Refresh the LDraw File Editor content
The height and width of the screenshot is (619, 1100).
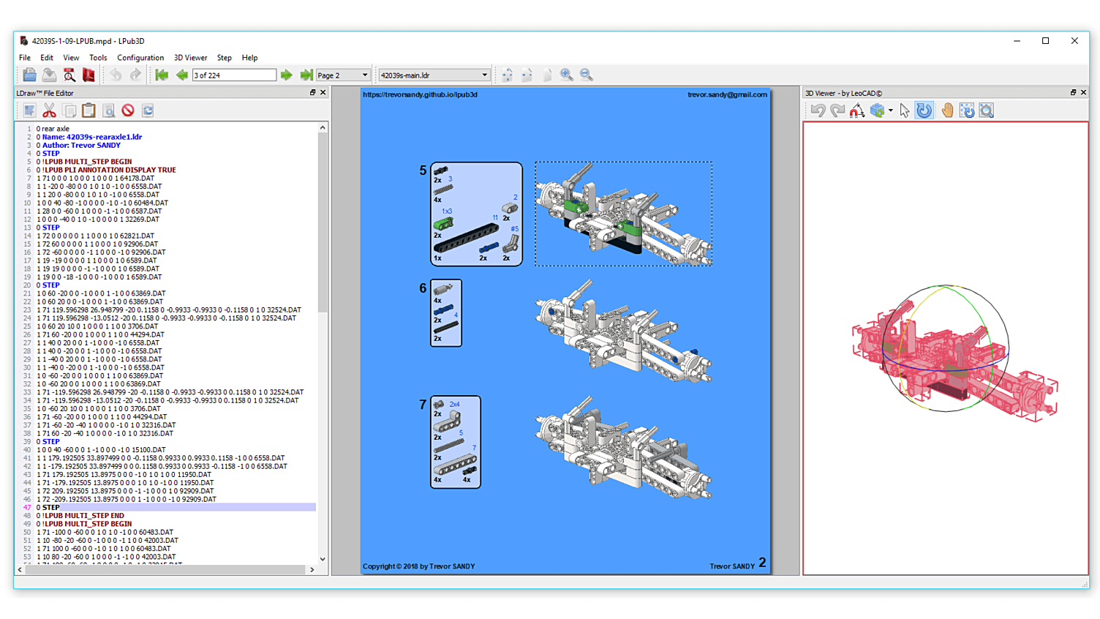(148, 110)
